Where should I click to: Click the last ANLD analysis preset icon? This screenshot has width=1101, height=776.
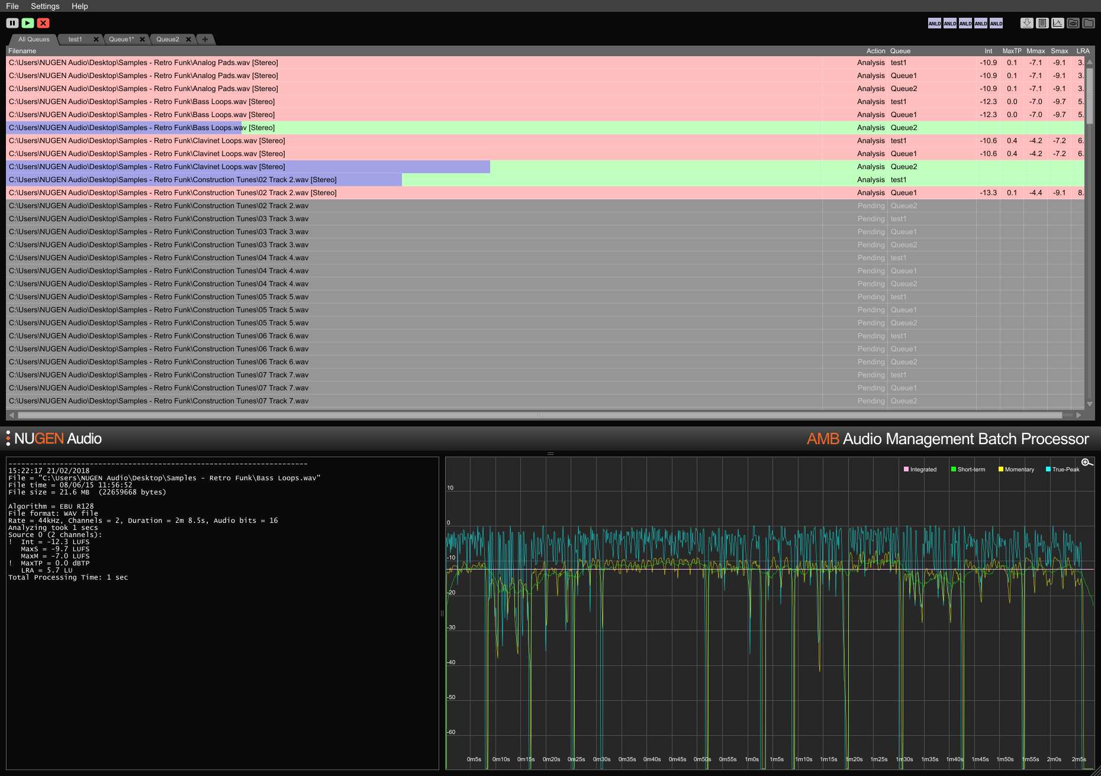(996, 23)
